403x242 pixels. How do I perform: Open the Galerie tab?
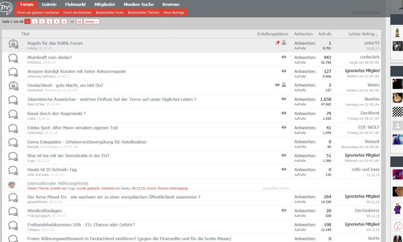49,4
